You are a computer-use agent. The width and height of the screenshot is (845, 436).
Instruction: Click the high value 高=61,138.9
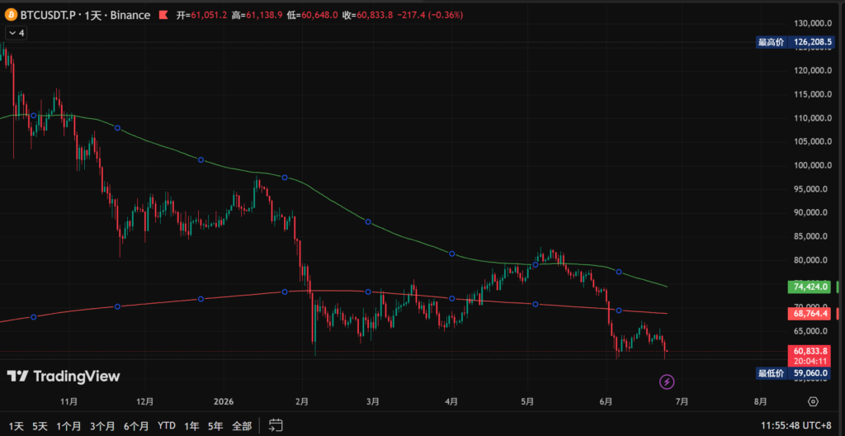pos(257,15)
